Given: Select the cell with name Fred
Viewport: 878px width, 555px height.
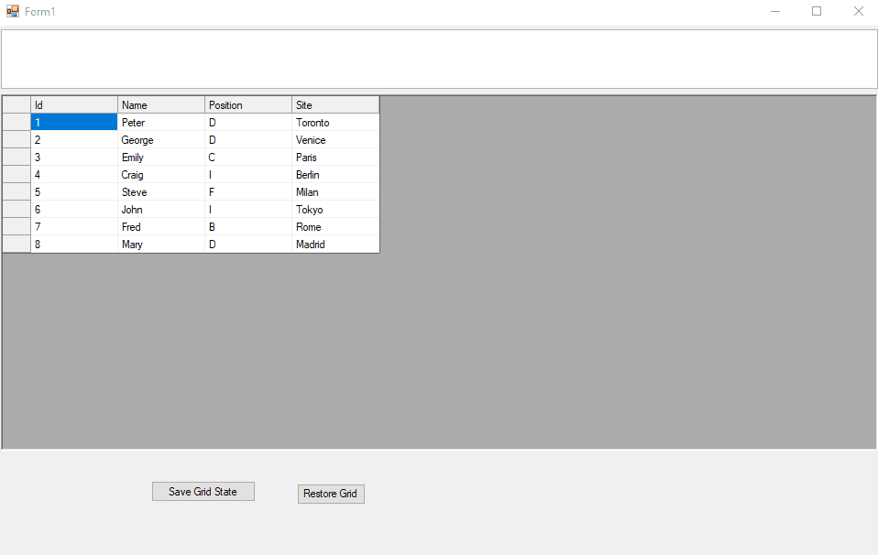Looking at the screenshot, I should click(161, 226).
